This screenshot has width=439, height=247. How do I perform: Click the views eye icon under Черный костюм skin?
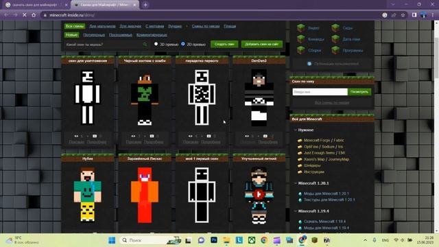(133, 136)
